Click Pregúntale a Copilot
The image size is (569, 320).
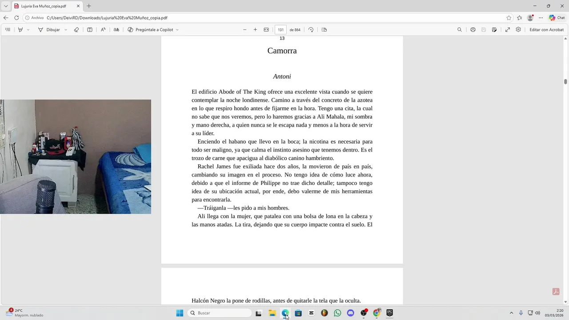[150, 30]
